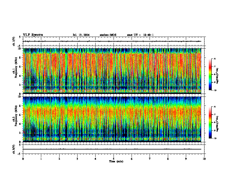Click the "6" tick on the time axis
230x178 pixels.
click(132, 159)
